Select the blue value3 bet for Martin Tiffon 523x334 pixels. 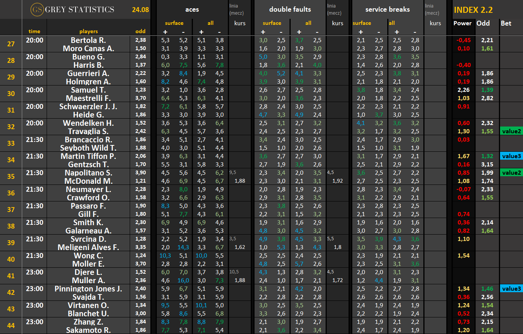click(511, 156)
